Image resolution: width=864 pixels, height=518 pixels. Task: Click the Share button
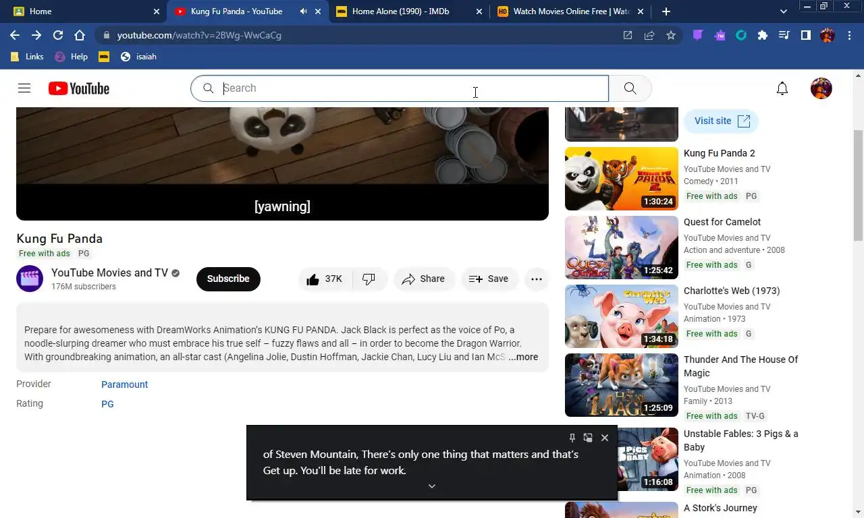(424, 279)
